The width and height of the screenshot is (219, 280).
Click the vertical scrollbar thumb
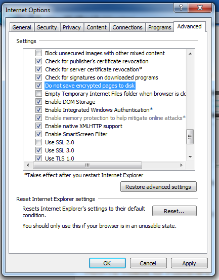tap(190, 137)
